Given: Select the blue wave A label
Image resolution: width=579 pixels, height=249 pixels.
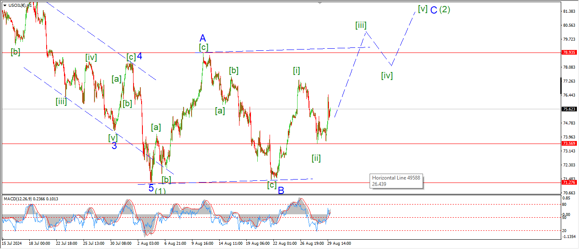Looking at the screenshot, I should pos(203,38).
